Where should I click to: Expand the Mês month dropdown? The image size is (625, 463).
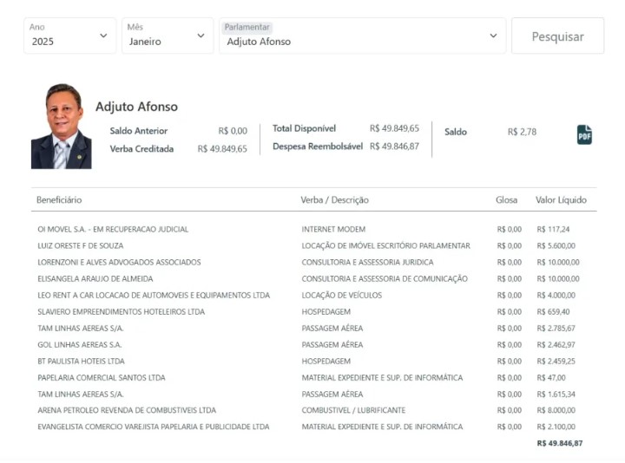168,36
